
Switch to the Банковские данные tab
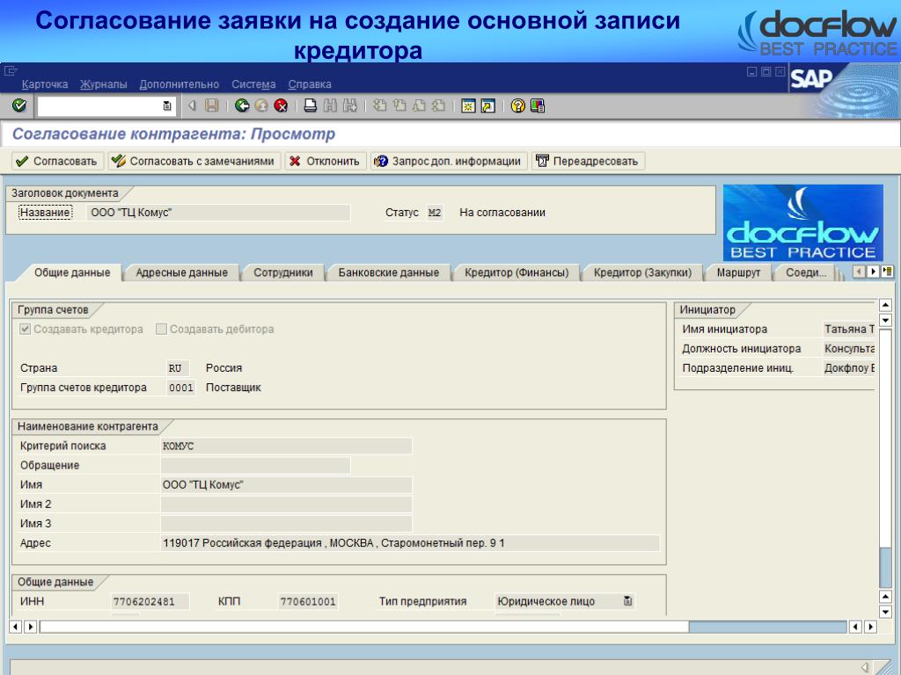388,272
